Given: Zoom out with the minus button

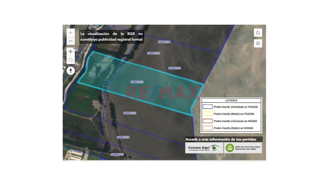Looking at the screenshot, I should (71, 41).
